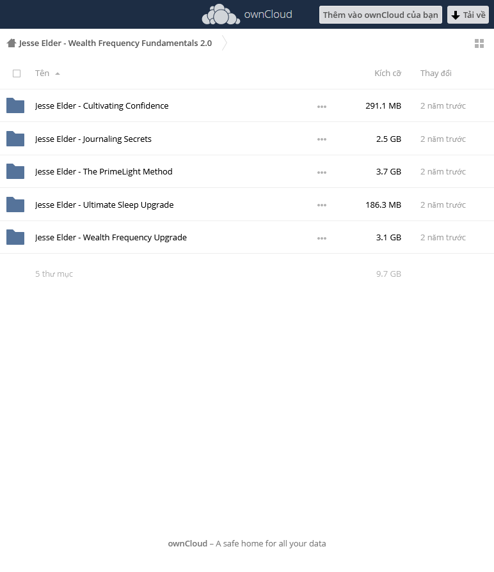Click the 3.7 GB size value

(x=388, y=171)
